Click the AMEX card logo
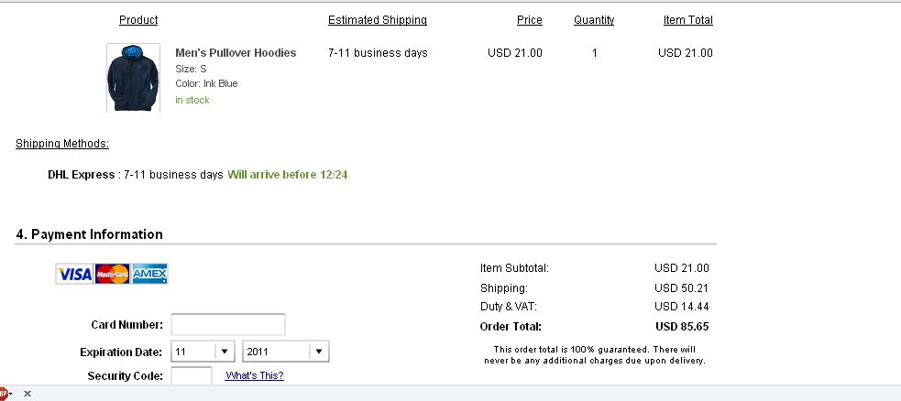The height and width of the screenshot is (401, 901). (x=150, y=275)
